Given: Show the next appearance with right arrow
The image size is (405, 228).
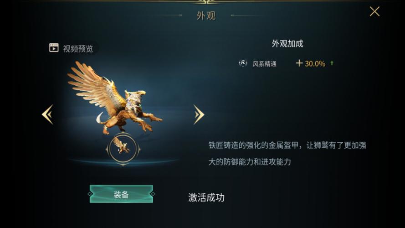Looking at the screenshot, I should pyautogui.click(x=199, y=114).
